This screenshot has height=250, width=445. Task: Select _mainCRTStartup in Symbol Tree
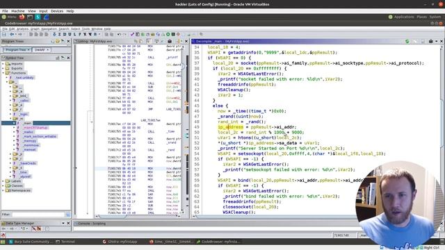point(35,128)
